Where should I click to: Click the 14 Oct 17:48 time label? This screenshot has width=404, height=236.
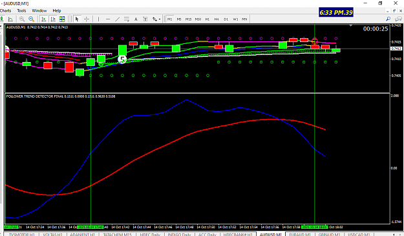184,227
